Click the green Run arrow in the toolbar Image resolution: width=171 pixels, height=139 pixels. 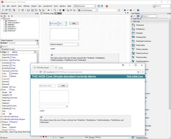point(49,10)
